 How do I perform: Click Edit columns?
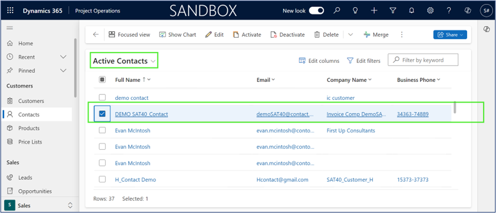pos(319,61)
